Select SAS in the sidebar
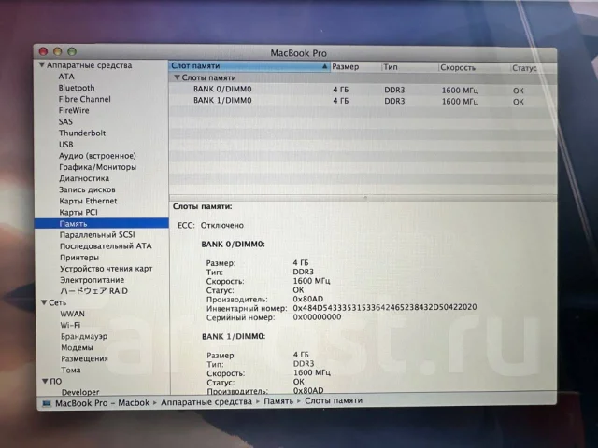This screenshot has width=598, height=448. tap(65, 122)
